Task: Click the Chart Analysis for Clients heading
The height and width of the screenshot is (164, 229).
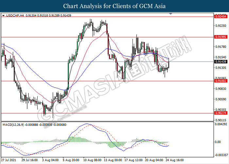Action: coord(114,6)
